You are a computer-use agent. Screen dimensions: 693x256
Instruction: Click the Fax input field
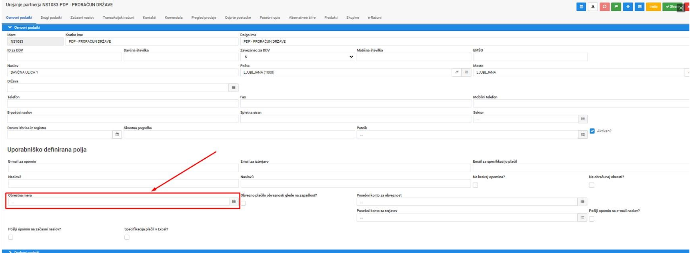(x=355, y=103)
